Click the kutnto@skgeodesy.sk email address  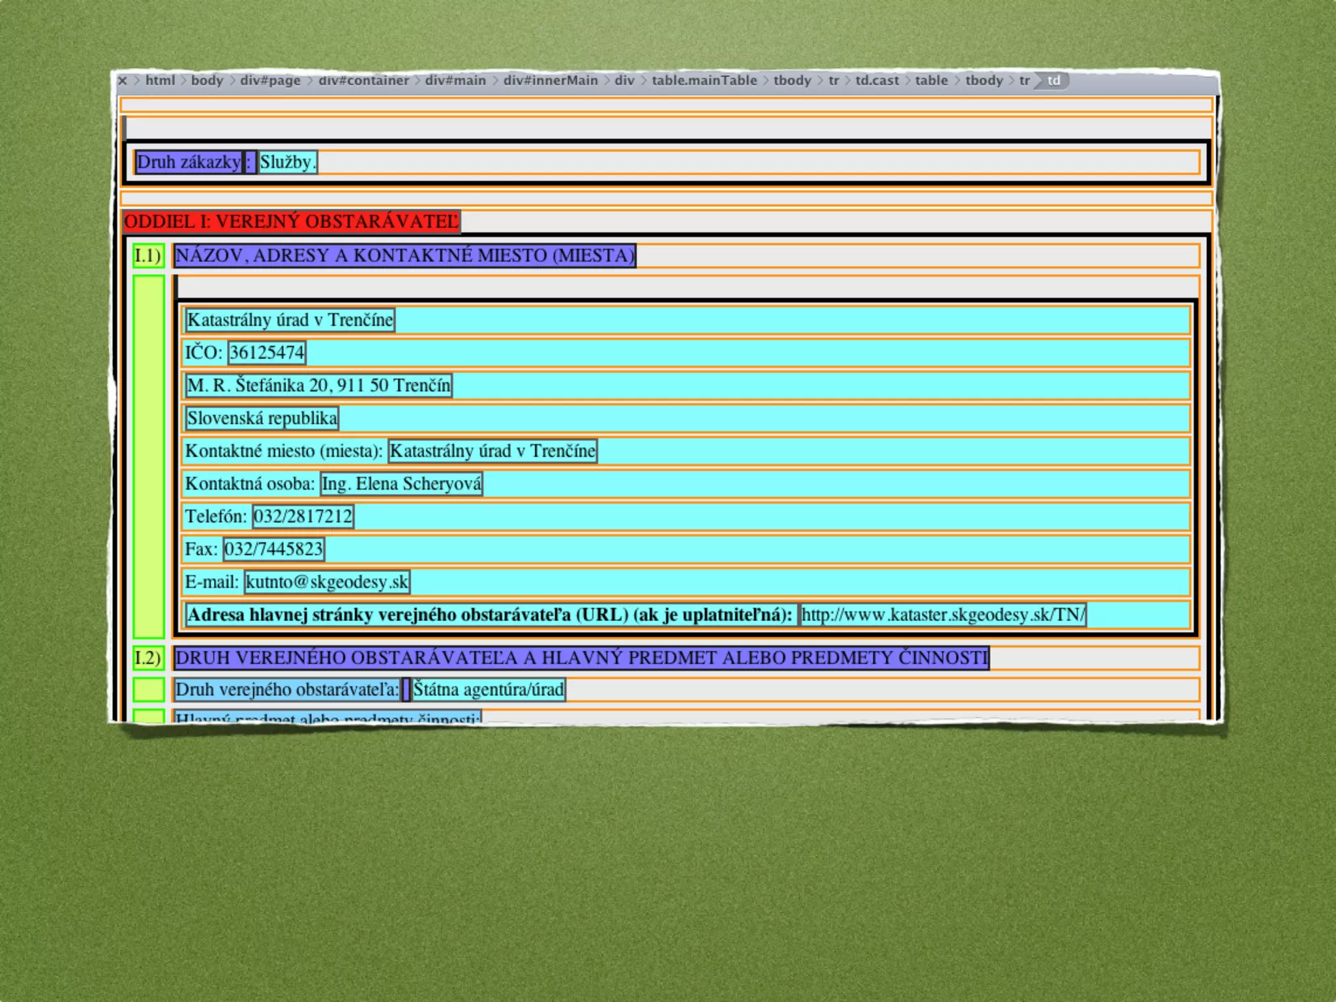pyautogui.click(x=327, y=582)
